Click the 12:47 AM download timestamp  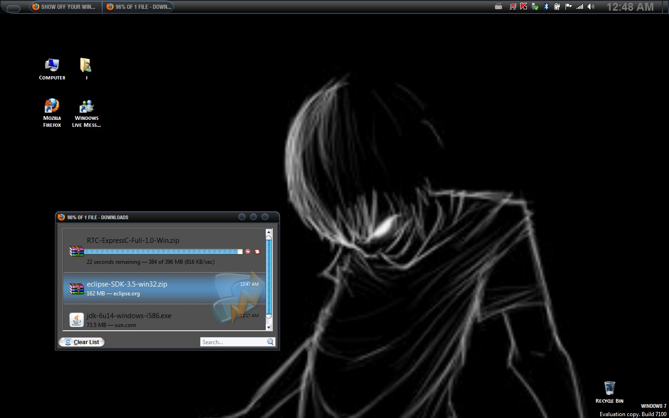(x=249, y=284)
